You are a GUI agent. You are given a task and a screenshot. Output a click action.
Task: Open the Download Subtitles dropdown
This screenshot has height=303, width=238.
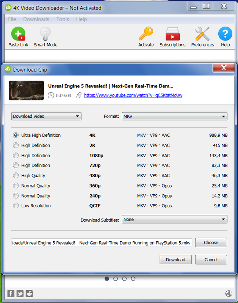click(174, 219)
